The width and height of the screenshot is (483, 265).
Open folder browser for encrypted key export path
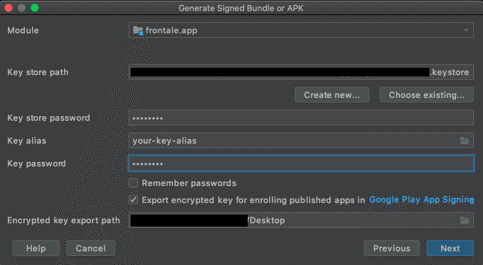pos(465,220)
